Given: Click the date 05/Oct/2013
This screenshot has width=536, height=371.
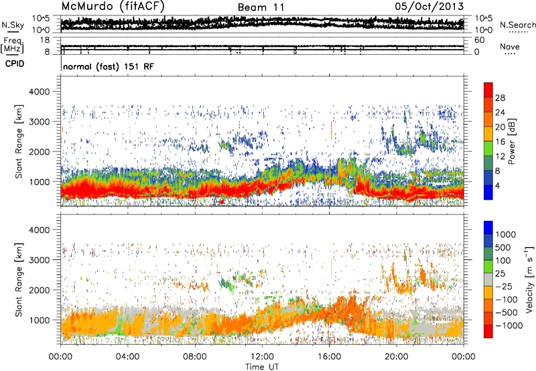Looking at the screenshot, I should [429, 6].
